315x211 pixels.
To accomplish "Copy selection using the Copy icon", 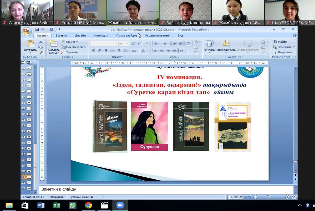I will pyautogui.click(x=40, y=47).
